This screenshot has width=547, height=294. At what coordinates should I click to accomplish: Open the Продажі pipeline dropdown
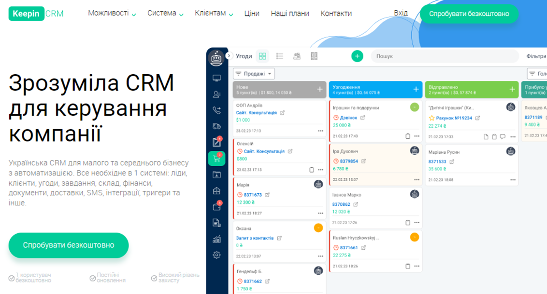254,74
